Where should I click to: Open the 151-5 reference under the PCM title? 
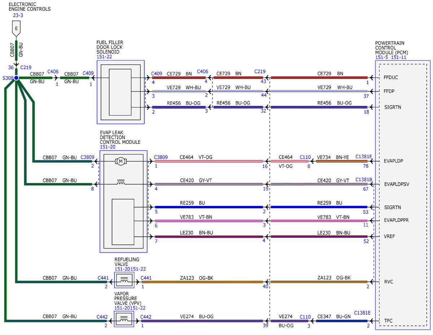382,57
